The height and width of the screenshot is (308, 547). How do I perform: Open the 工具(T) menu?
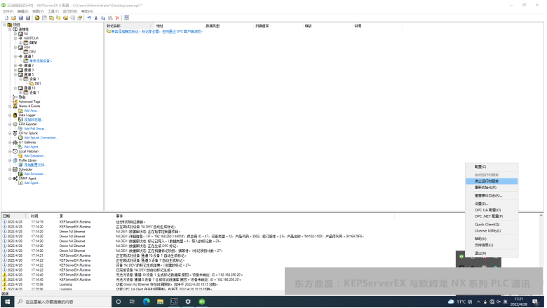click(x=53, y=11)
